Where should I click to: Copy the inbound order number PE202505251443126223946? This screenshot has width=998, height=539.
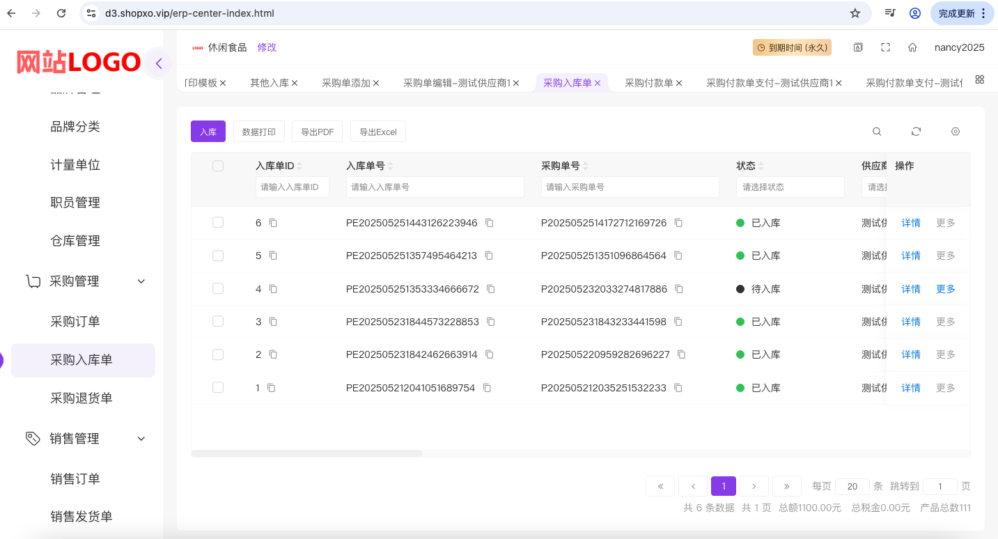pos(490,223)
